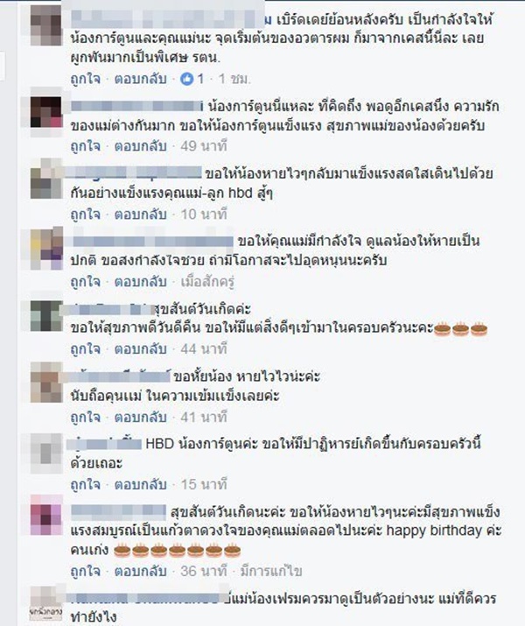Viewport: 525px width, 626px height.
Task: Like the comment posted 10 นาที ago
Action: (86, 215)
